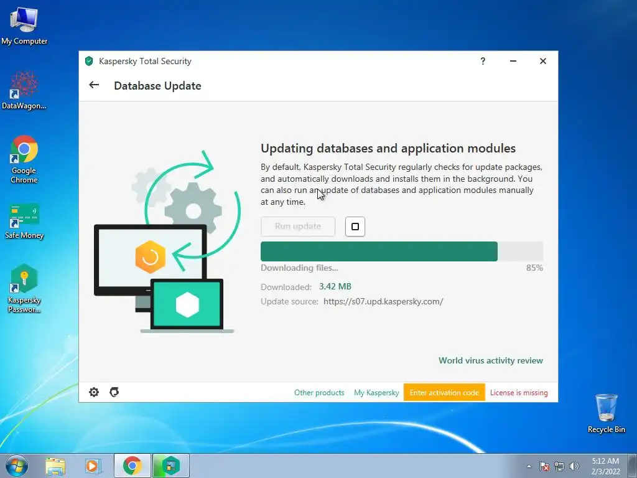Open the volume speaker icon
The image size is (637, 478).
click(x=574, y=466)
